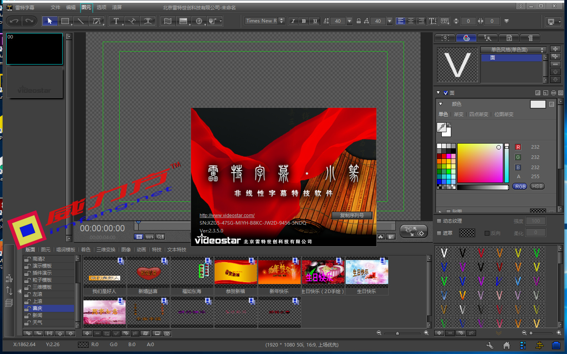Screen dimensions: 567x354
Task: Click the 100% zoom button
Action: (x=150, y=237)
